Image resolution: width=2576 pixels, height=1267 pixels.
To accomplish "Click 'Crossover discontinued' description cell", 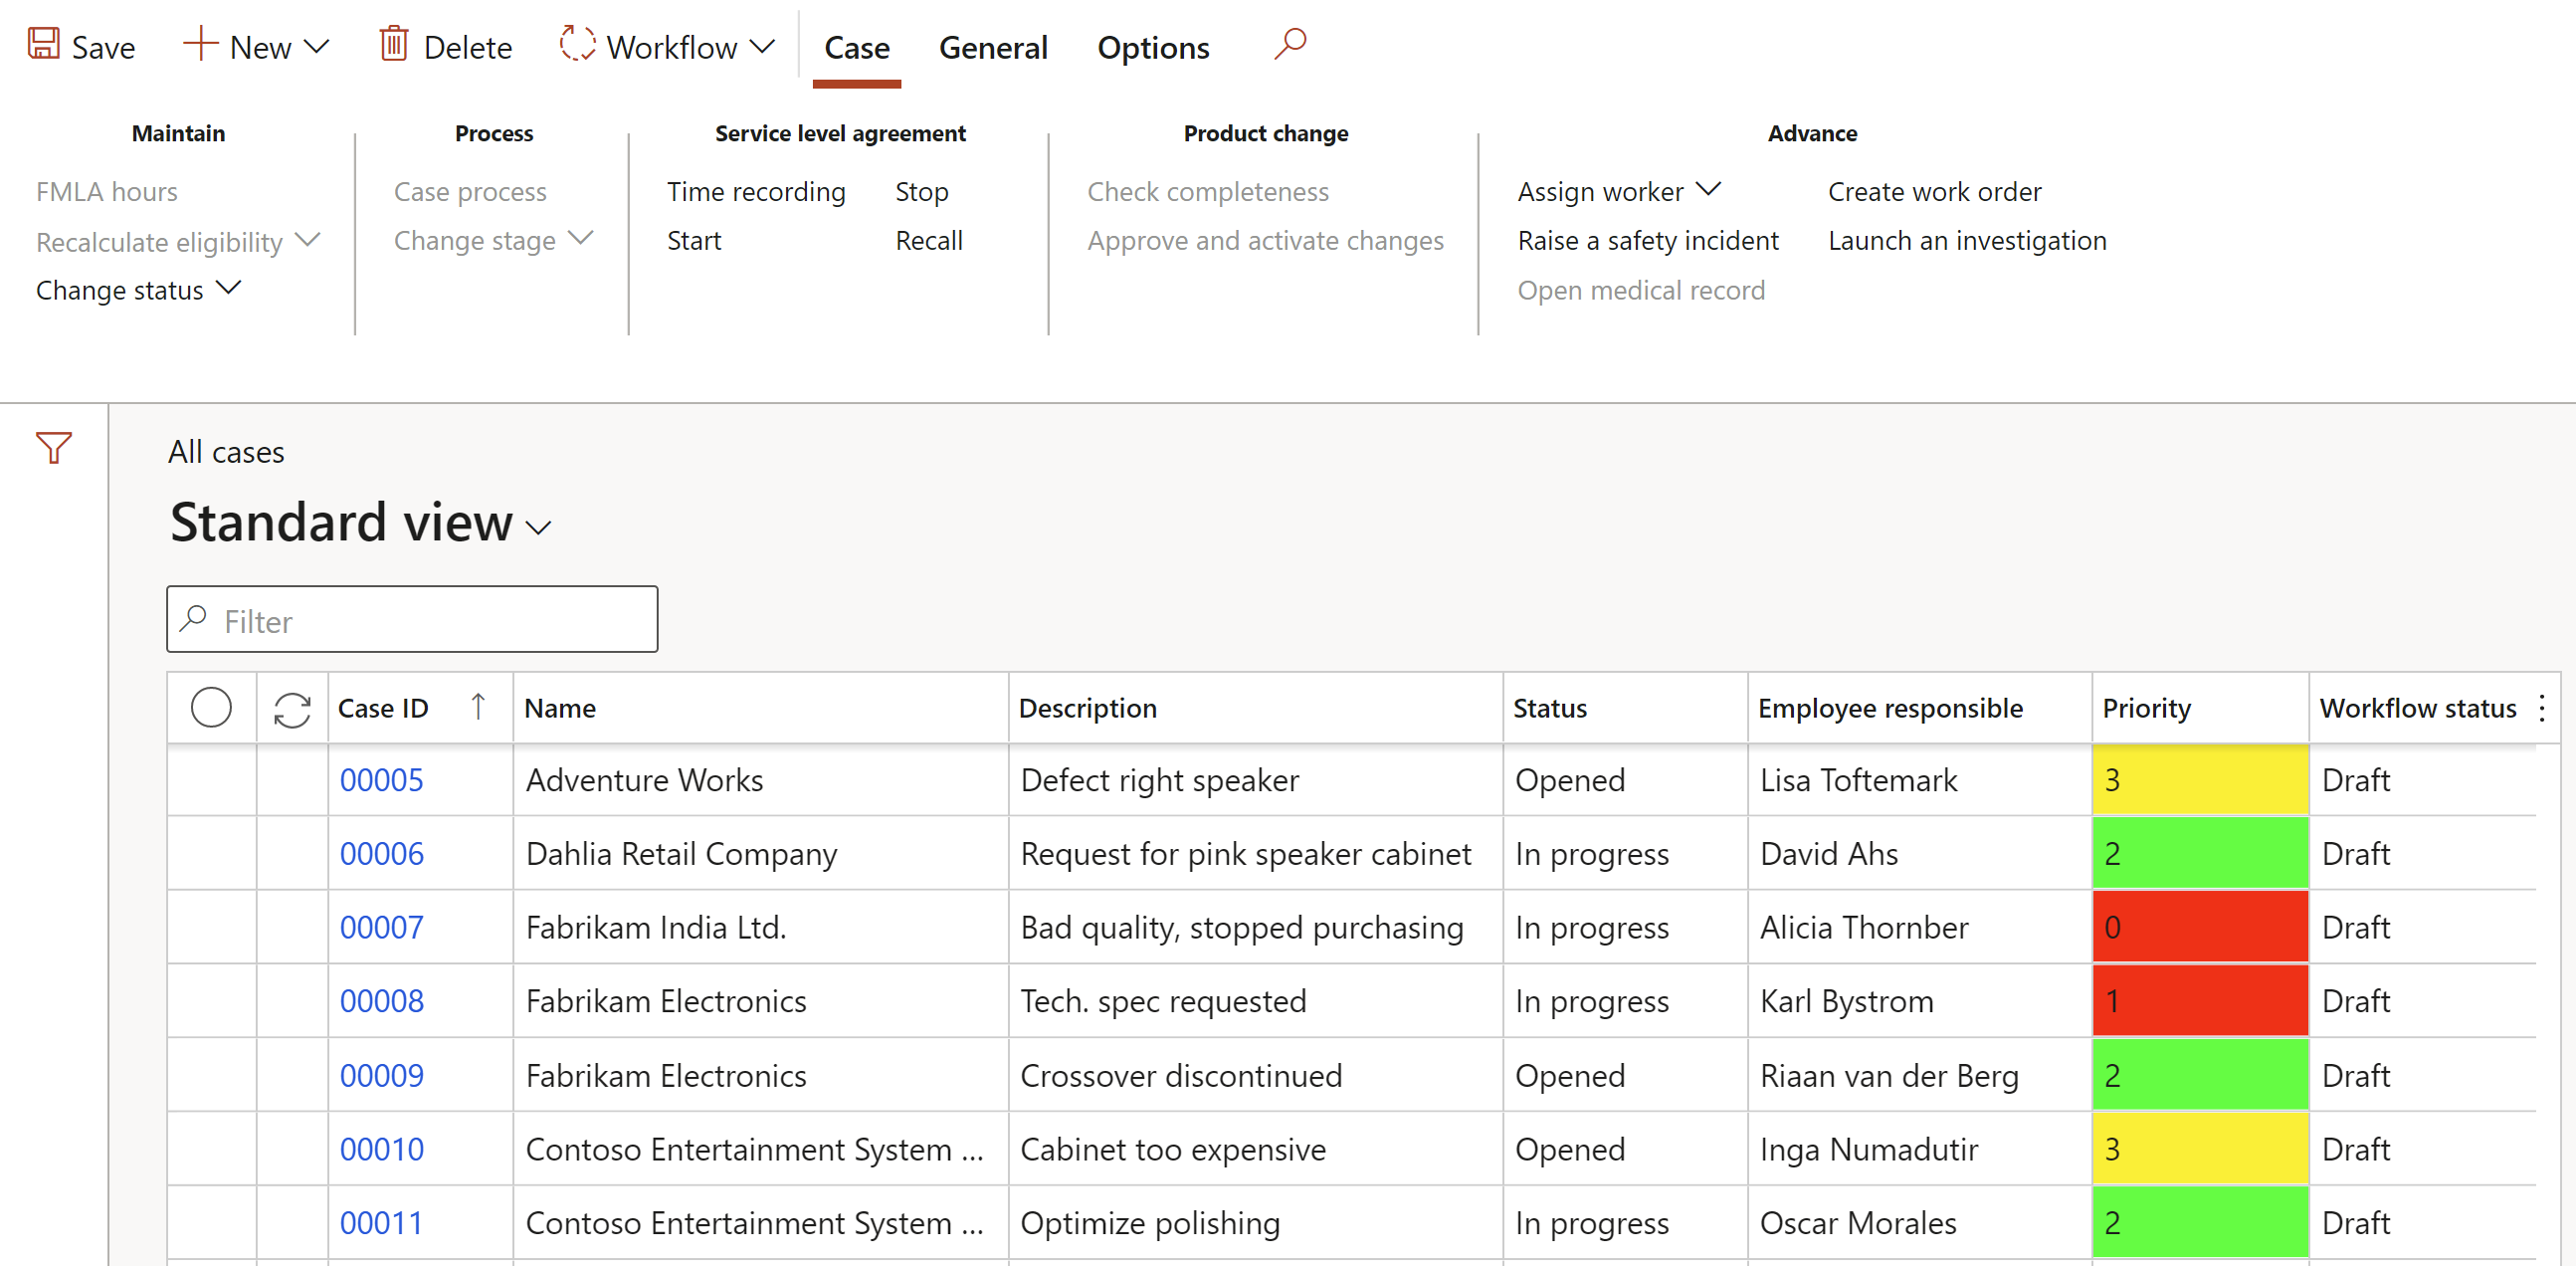I will click(1255, 1076).
